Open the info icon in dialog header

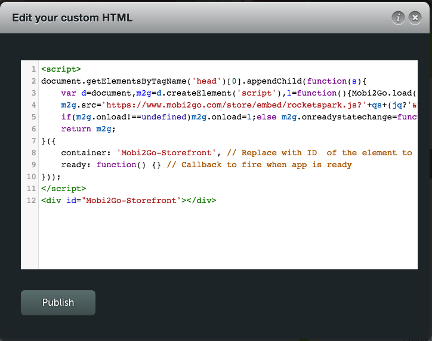pyautogui.click(x=398, y=18)
